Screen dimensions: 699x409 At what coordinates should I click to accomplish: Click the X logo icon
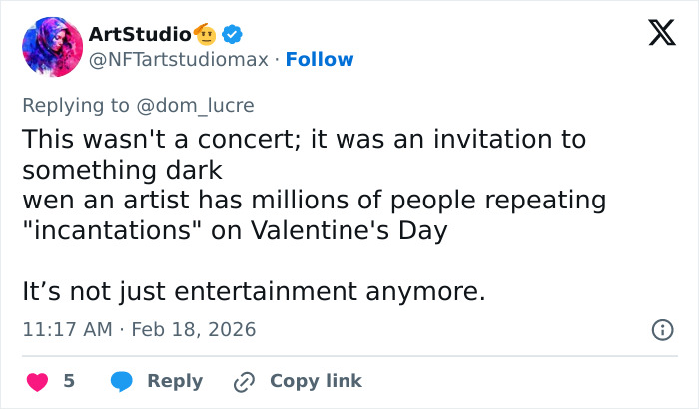click(x=655, y=34)
